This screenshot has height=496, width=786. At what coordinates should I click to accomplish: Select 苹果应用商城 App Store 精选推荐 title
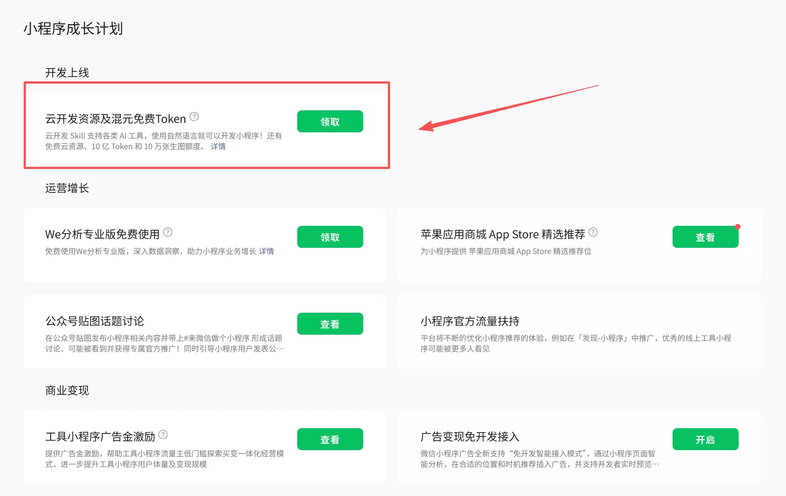click(503, 234)
